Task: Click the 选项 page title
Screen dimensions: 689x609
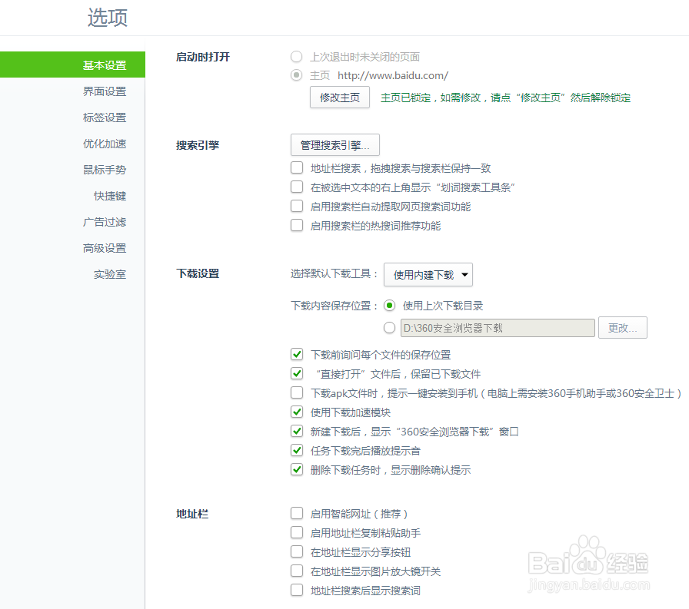Action: [107, 18]
